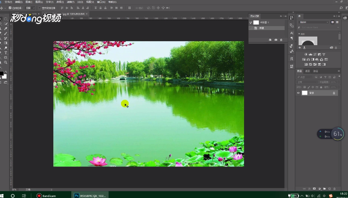Select the Rectangle shape tool
This screenshot has width=348, height=198.
(6, 57)
